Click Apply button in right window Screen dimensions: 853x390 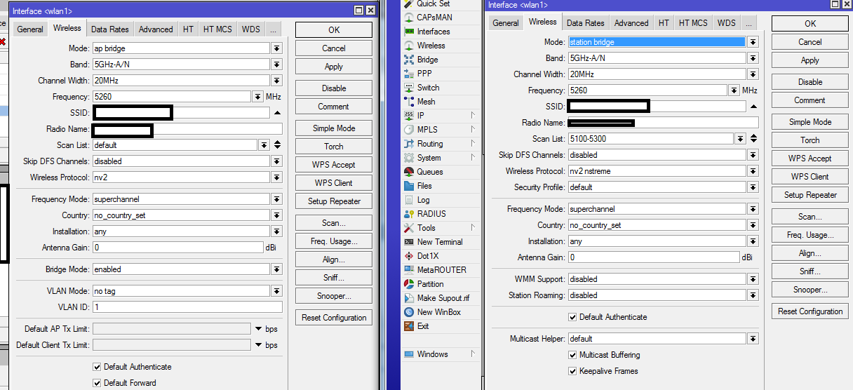click(x=810, y=60)
